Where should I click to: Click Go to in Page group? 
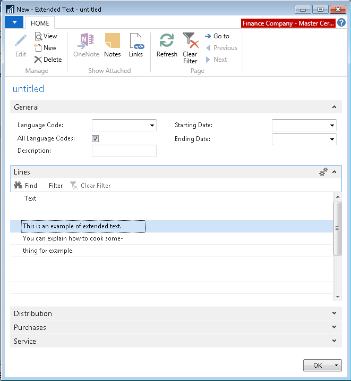click(217, 36)
